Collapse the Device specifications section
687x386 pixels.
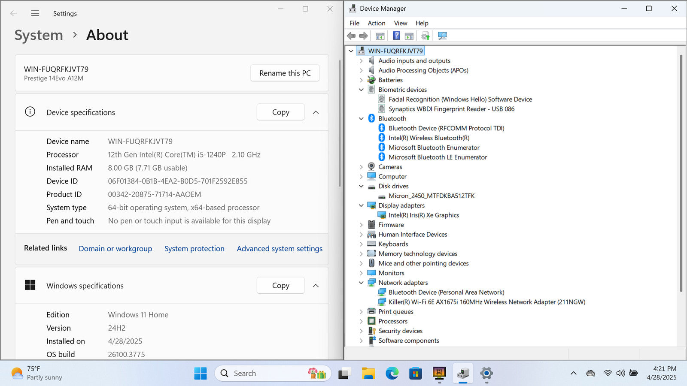tap(316, 112)
